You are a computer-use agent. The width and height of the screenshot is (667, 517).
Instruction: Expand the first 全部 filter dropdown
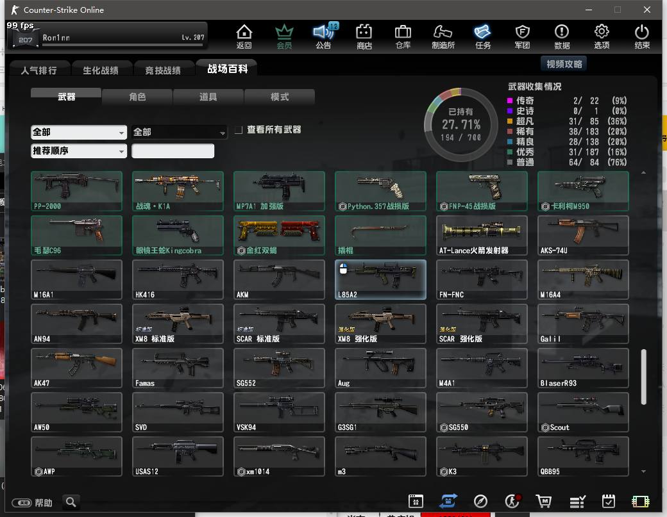(x=79, y=132)
